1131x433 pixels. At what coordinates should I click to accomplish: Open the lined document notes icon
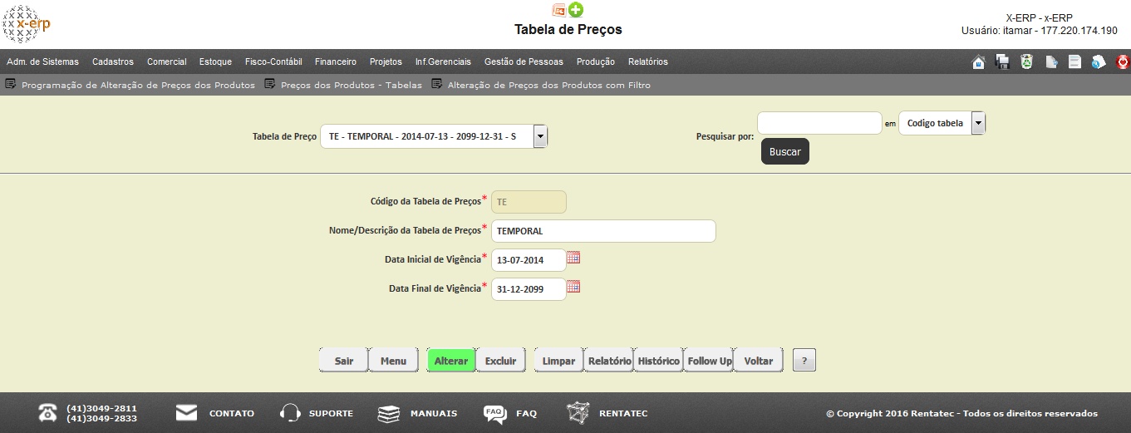(1074, 62)
